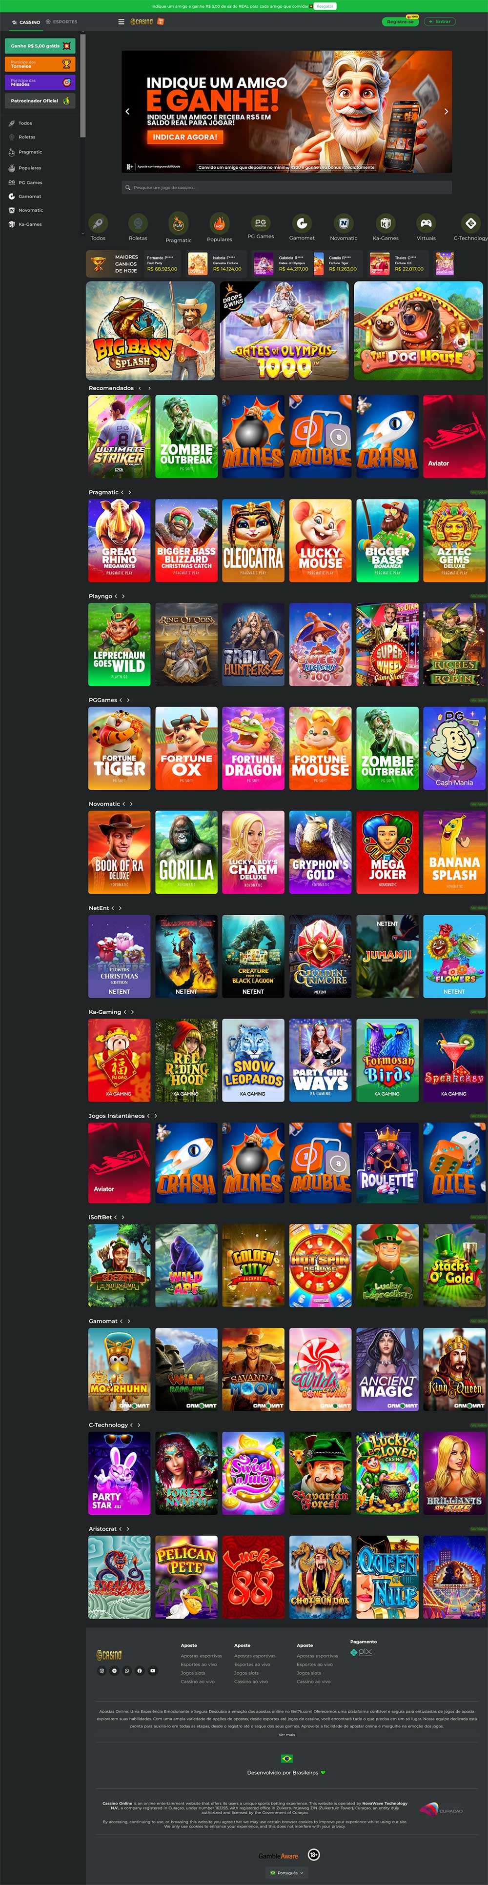Open the Instagram footer icon
488x1885 pixels.
click(102, 1670)
